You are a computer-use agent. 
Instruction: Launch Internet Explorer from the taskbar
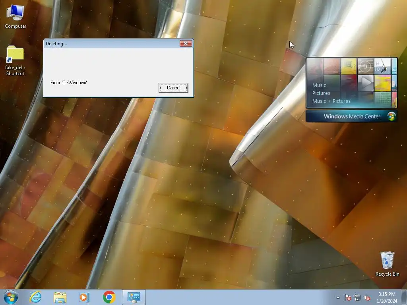click(x=35, y=297)
